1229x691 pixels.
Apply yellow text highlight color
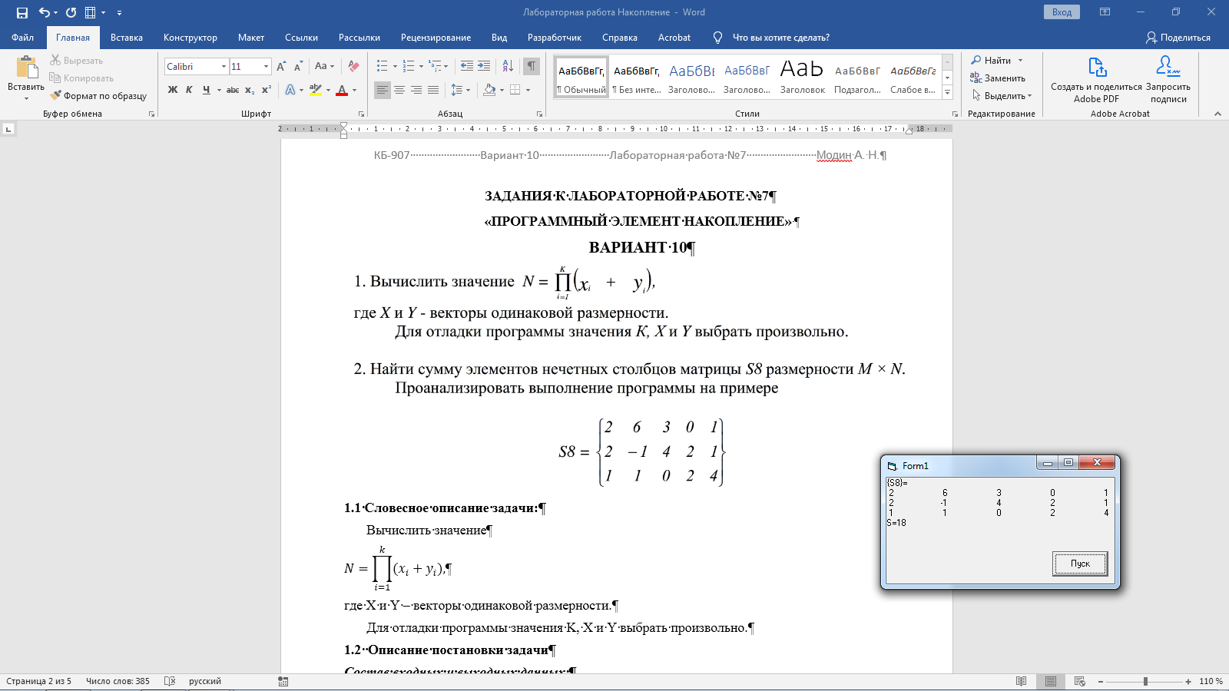(x=316, y=90)
